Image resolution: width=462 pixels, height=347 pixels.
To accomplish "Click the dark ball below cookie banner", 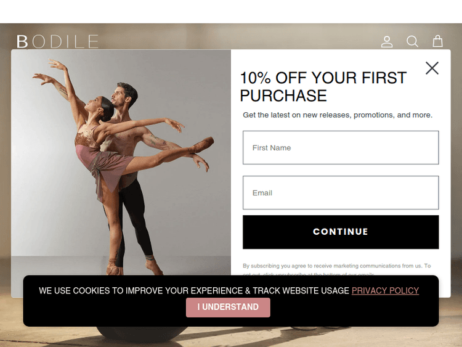I will pos(142,333).
